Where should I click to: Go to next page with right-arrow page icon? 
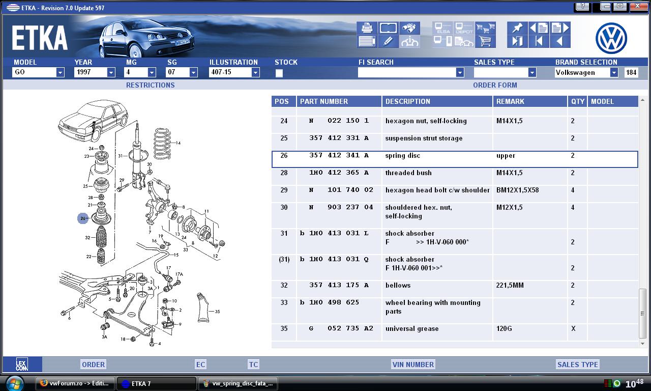[560, 28]
